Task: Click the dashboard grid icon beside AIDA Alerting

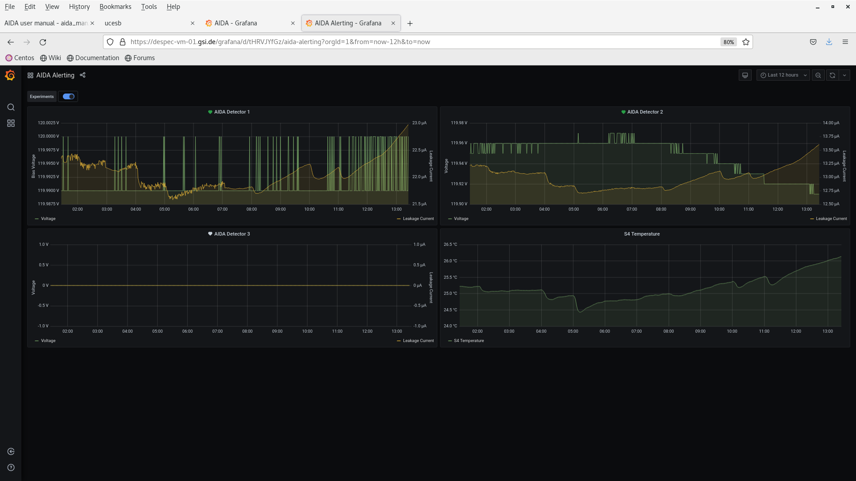Action: point(30,75)
